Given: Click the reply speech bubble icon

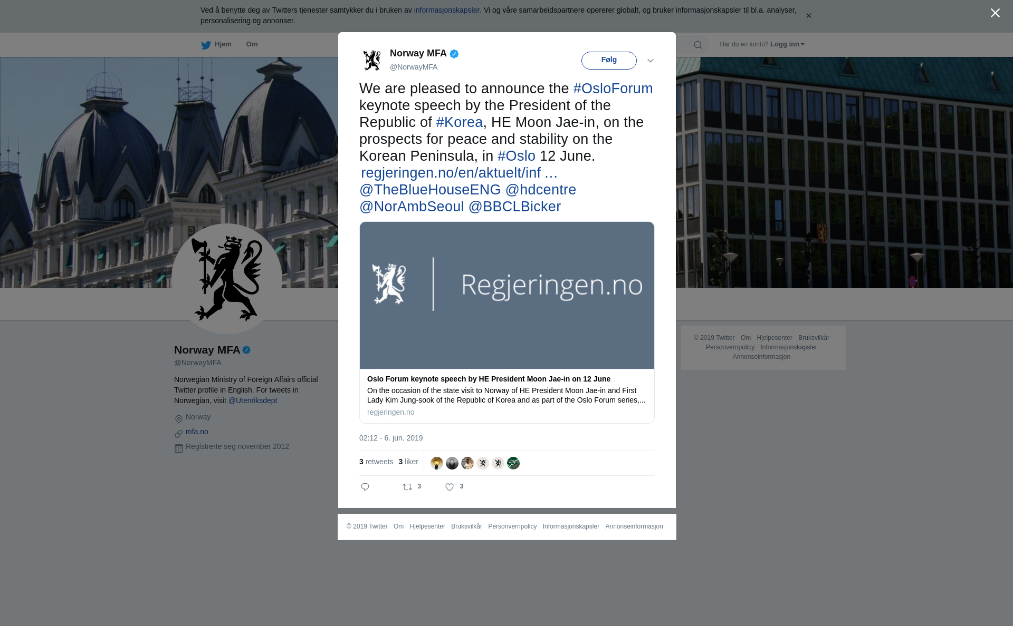Looking at the screenshot, I should (x=365, y=487).
